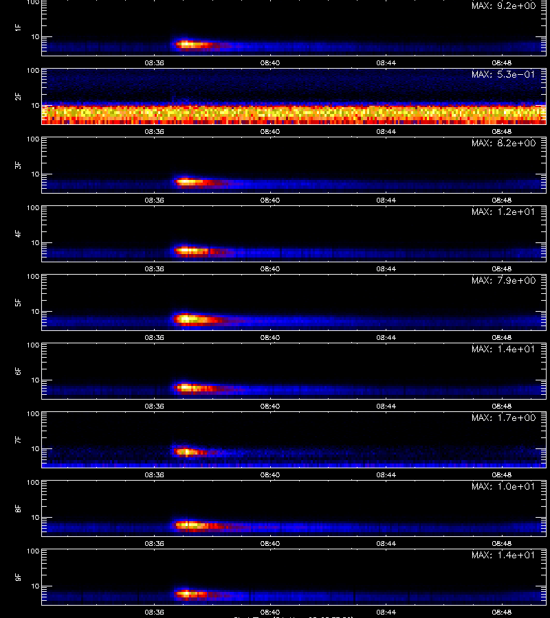Click the '08:36' time tick under panel 5F
The image size is (550, 618).
154,337
